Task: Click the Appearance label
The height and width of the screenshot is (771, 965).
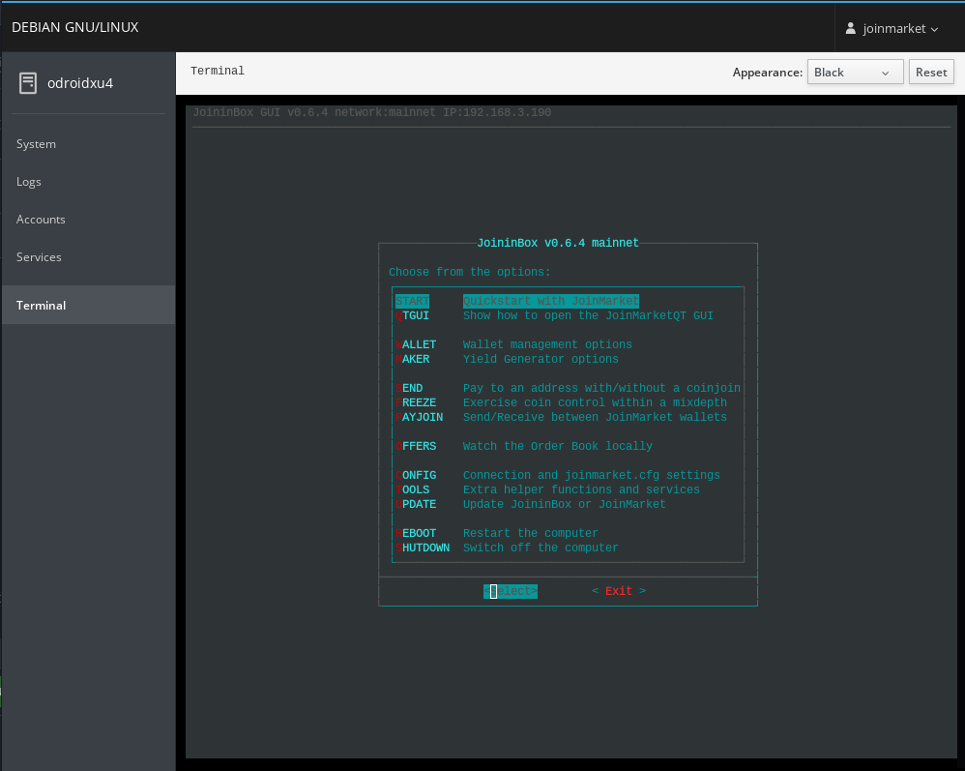Action: tap(768, 72)
